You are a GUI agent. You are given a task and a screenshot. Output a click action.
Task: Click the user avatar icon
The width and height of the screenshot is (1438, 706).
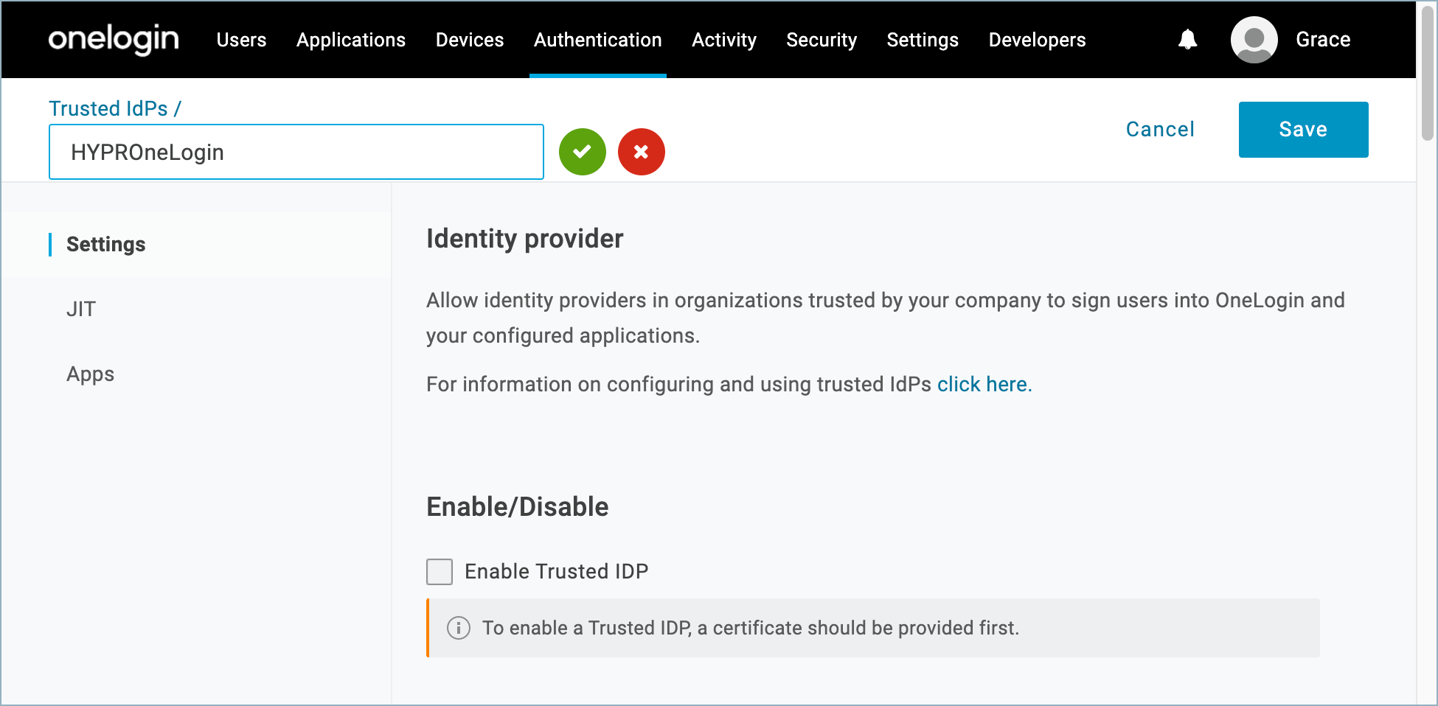point(1254,40)
